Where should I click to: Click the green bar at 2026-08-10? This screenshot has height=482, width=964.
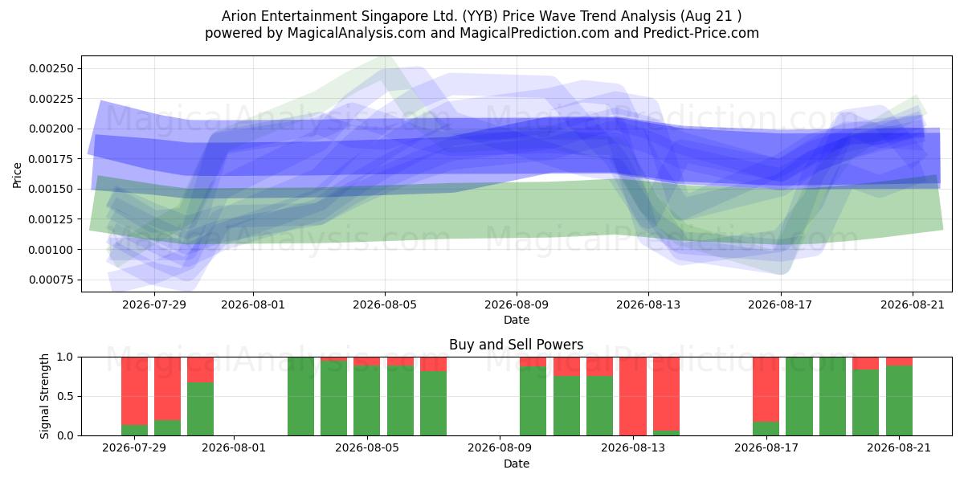pos(533,401)
